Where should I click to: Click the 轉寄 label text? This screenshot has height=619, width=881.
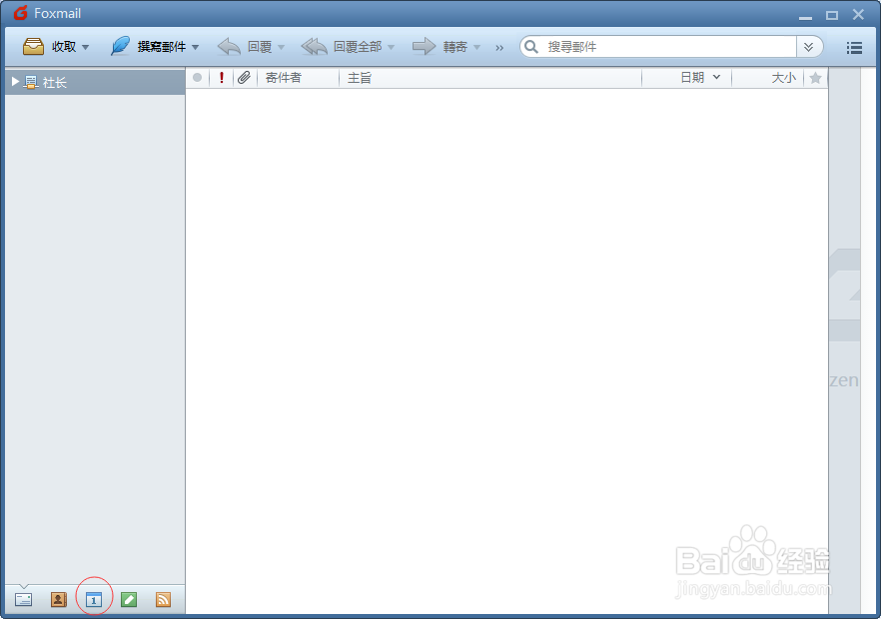(455, 47)
